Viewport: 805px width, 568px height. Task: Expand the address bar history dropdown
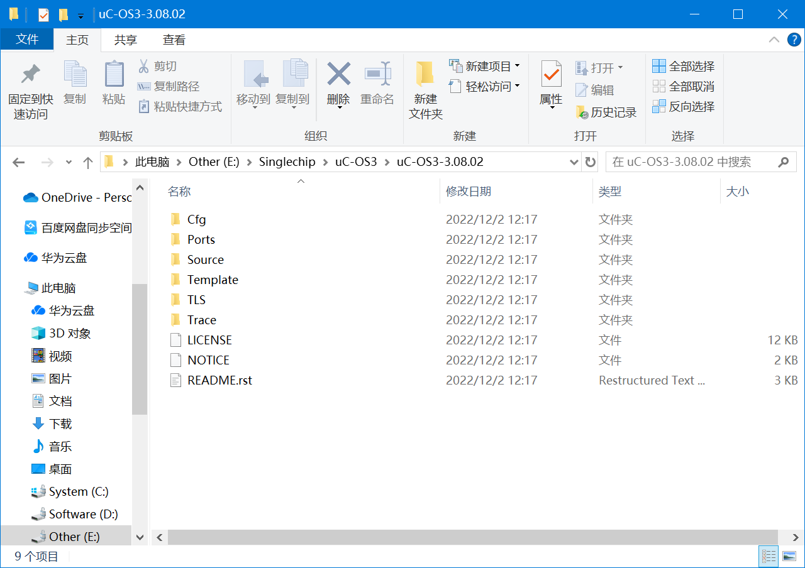click(x=574, y=162)
